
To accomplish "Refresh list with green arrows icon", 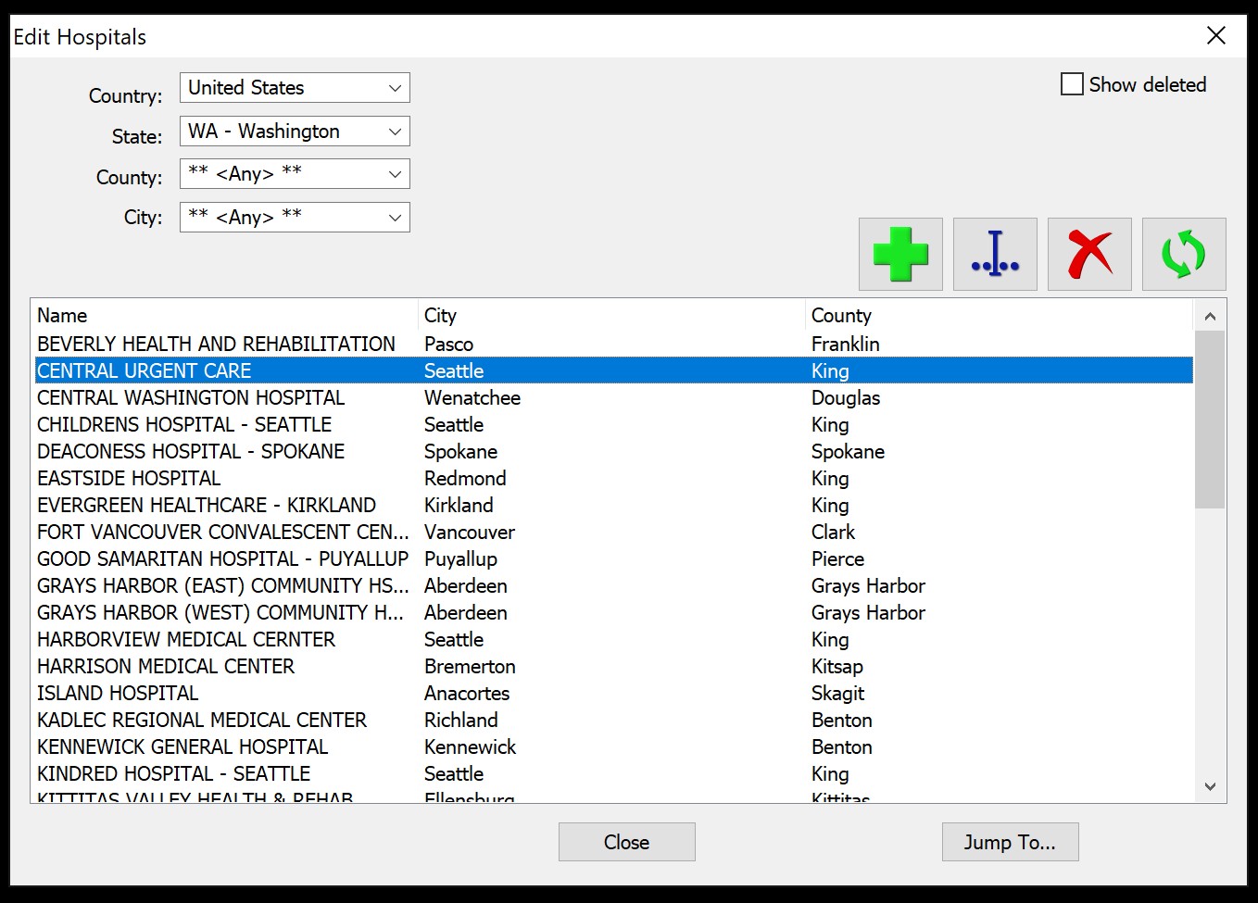I will tap(1184, 255).
